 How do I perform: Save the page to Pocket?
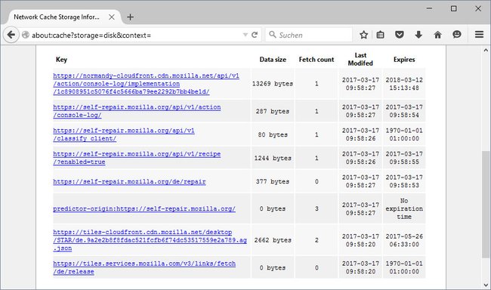[400, 35]
